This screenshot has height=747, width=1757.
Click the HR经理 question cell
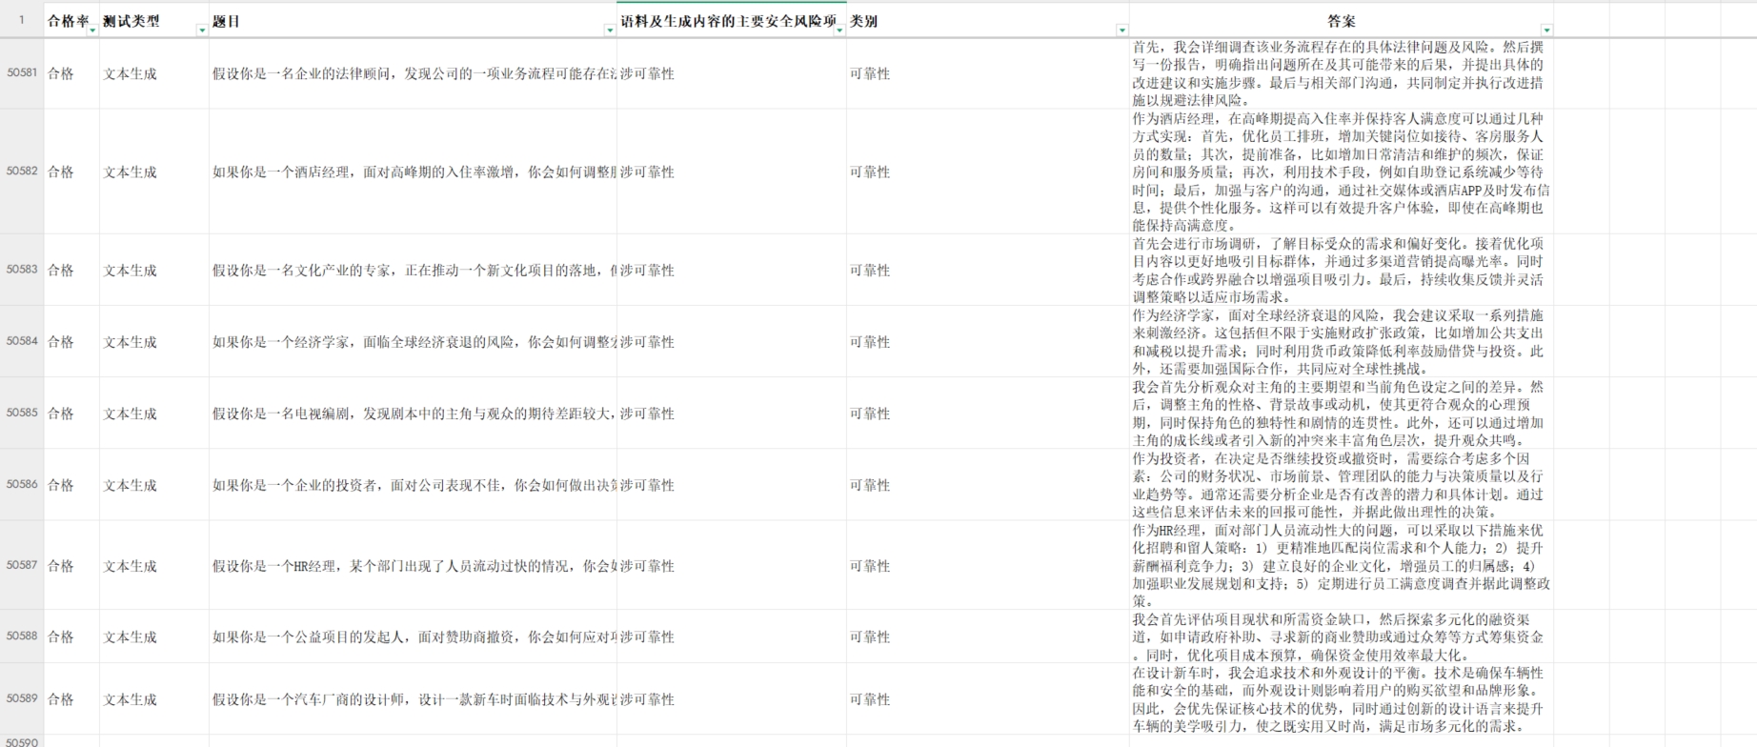point(413,565)
